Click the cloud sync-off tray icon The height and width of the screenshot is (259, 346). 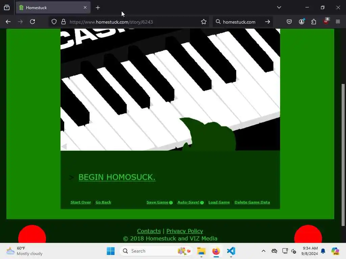[274, 251]
